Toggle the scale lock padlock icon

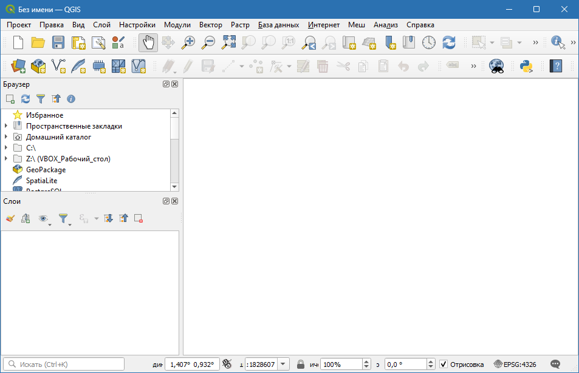pyautogui.click(x=301, y=364)
